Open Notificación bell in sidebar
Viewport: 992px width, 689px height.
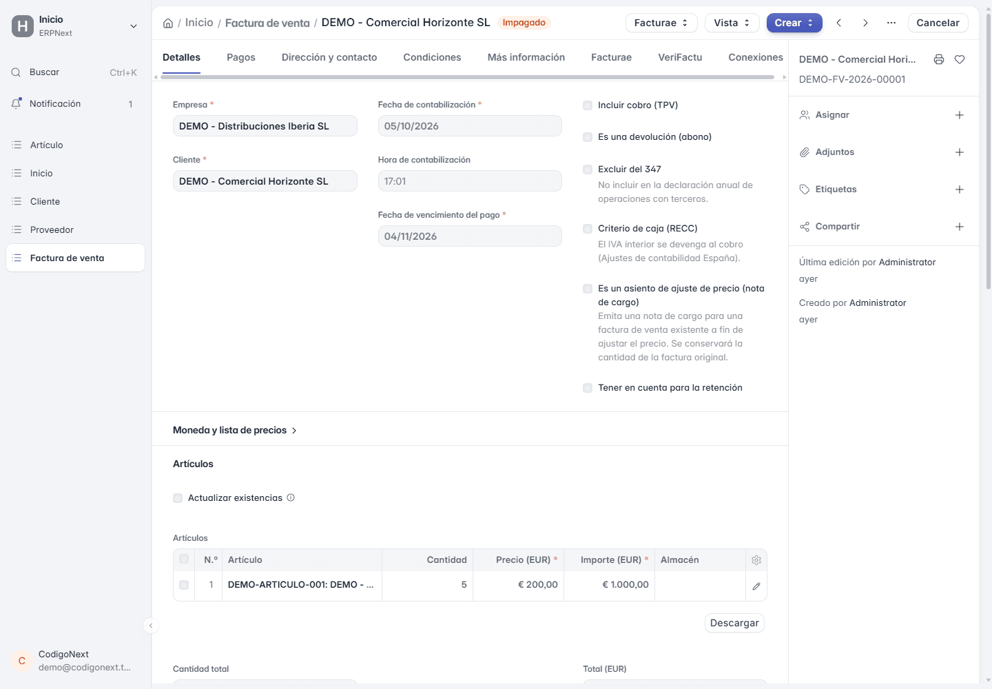point(16,103)
